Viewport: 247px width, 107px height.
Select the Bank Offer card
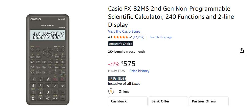(x=168, y=101)
